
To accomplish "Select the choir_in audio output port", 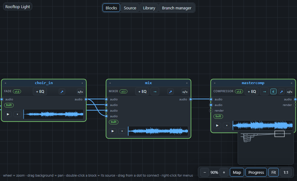I will tap(86, 99).
